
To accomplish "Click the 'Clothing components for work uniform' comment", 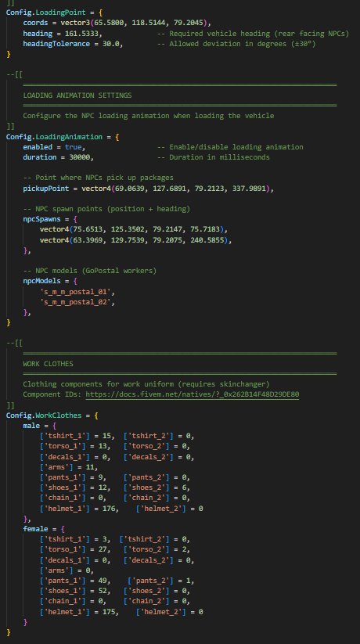I will click(146, 384).
